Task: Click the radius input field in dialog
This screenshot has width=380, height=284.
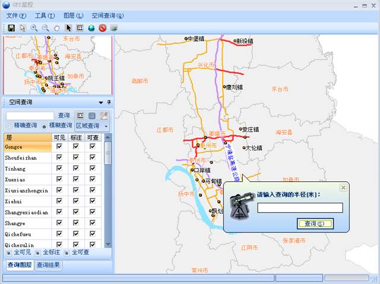Action: (x=300, y=208)
